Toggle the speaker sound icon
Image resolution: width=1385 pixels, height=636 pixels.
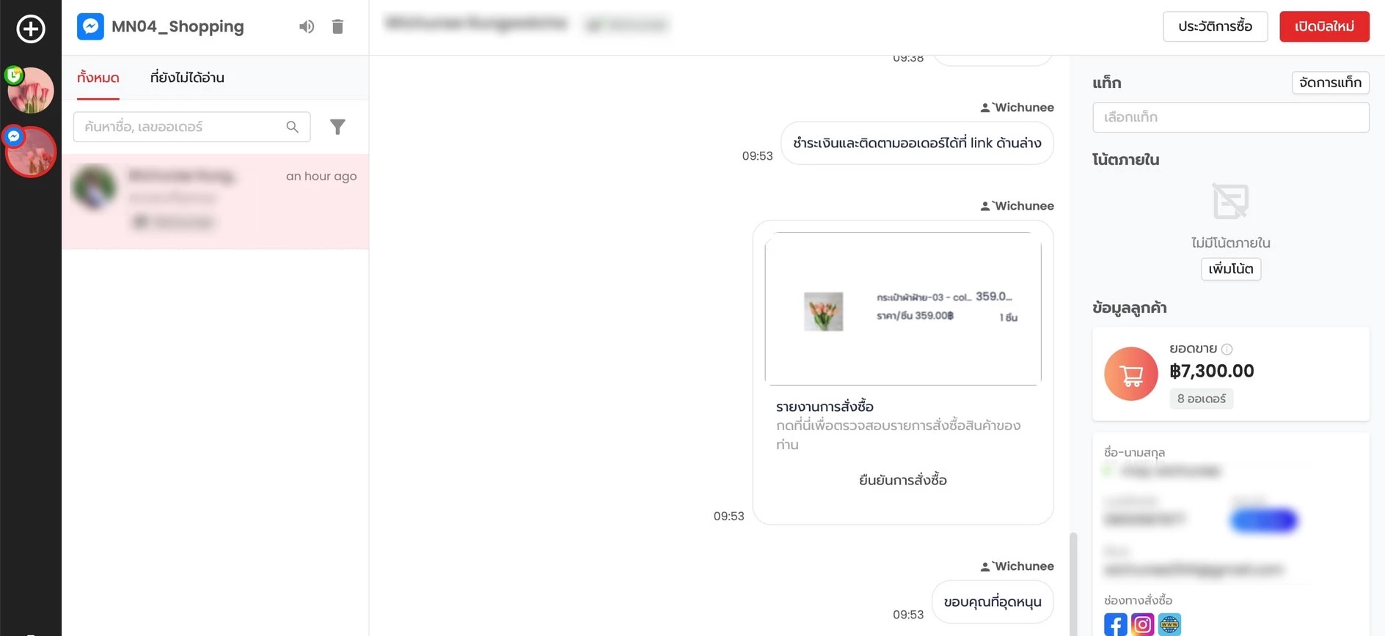[307, 26]
